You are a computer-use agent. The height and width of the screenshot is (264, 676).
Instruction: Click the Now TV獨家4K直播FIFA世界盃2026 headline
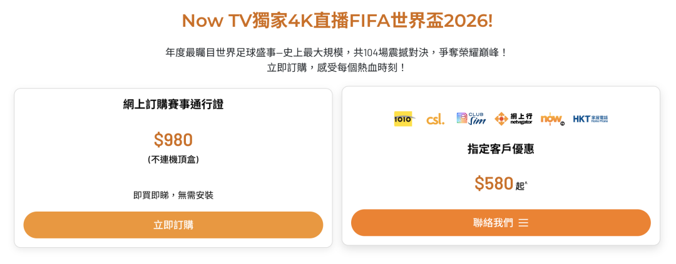pos(337,21)
